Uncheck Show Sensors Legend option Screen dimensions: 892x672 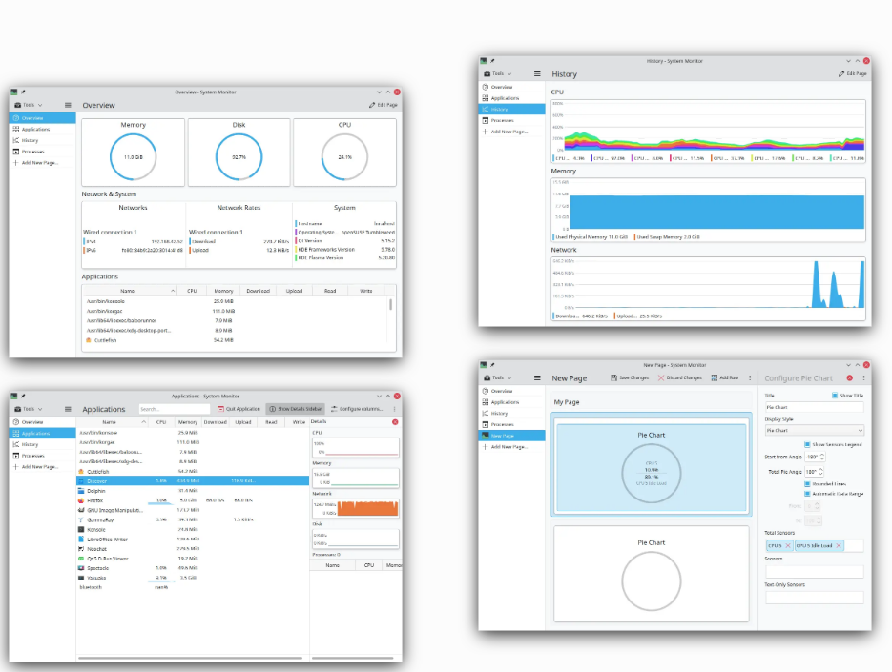806,444
